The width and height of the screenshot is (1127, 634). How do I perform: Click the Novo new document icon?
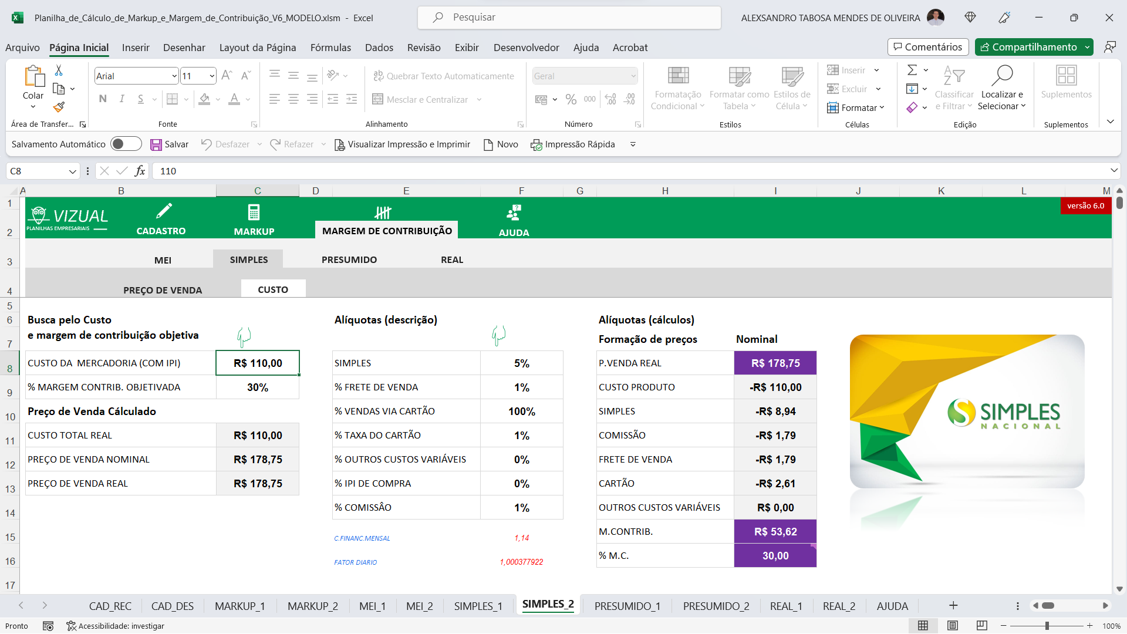pyautogui.click(x=488, y=144)
